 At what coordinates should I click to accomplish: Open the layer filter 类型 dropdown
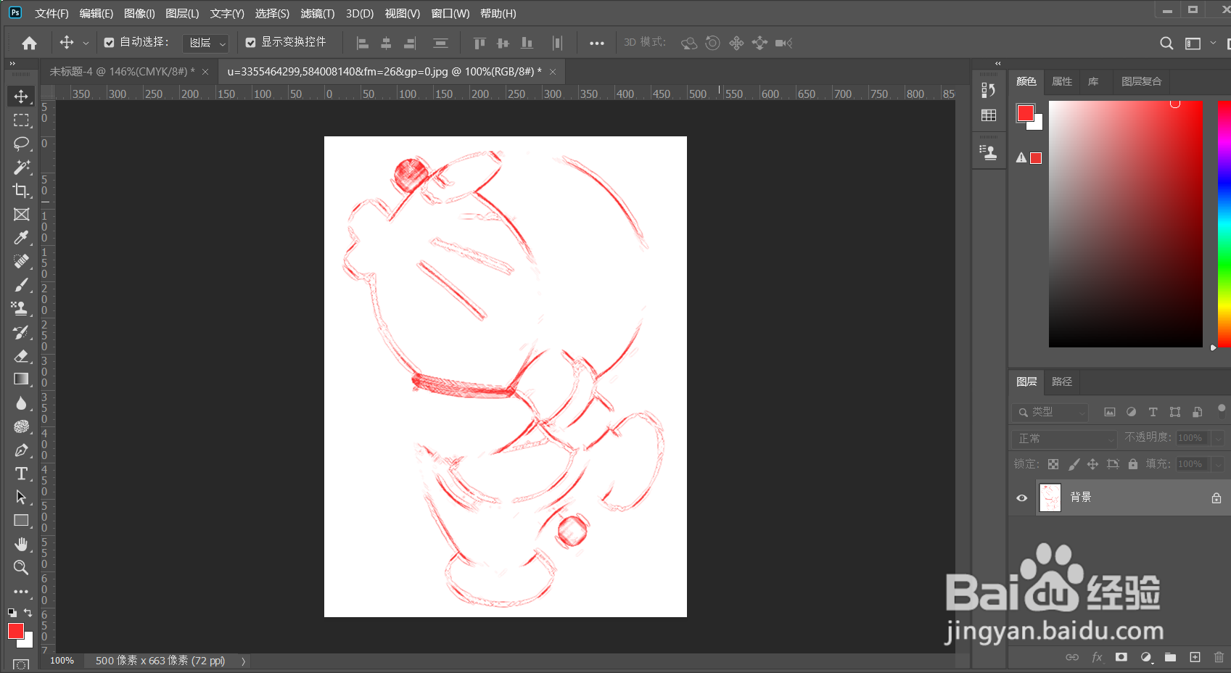(1050, 412)
